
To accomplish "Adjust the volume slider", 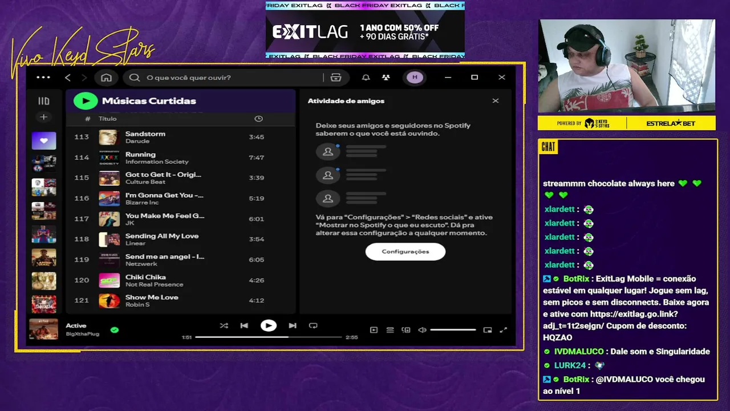I will pos(453,330).
